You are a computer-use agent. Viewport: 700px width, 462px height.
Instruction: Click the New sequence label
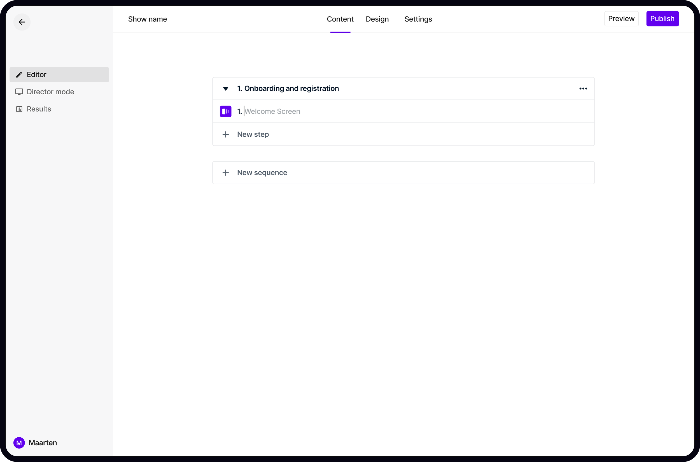tap(262, 173)
